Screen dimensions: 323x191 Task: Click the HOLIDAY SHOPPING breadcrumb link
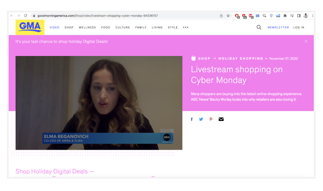[241, 59]
